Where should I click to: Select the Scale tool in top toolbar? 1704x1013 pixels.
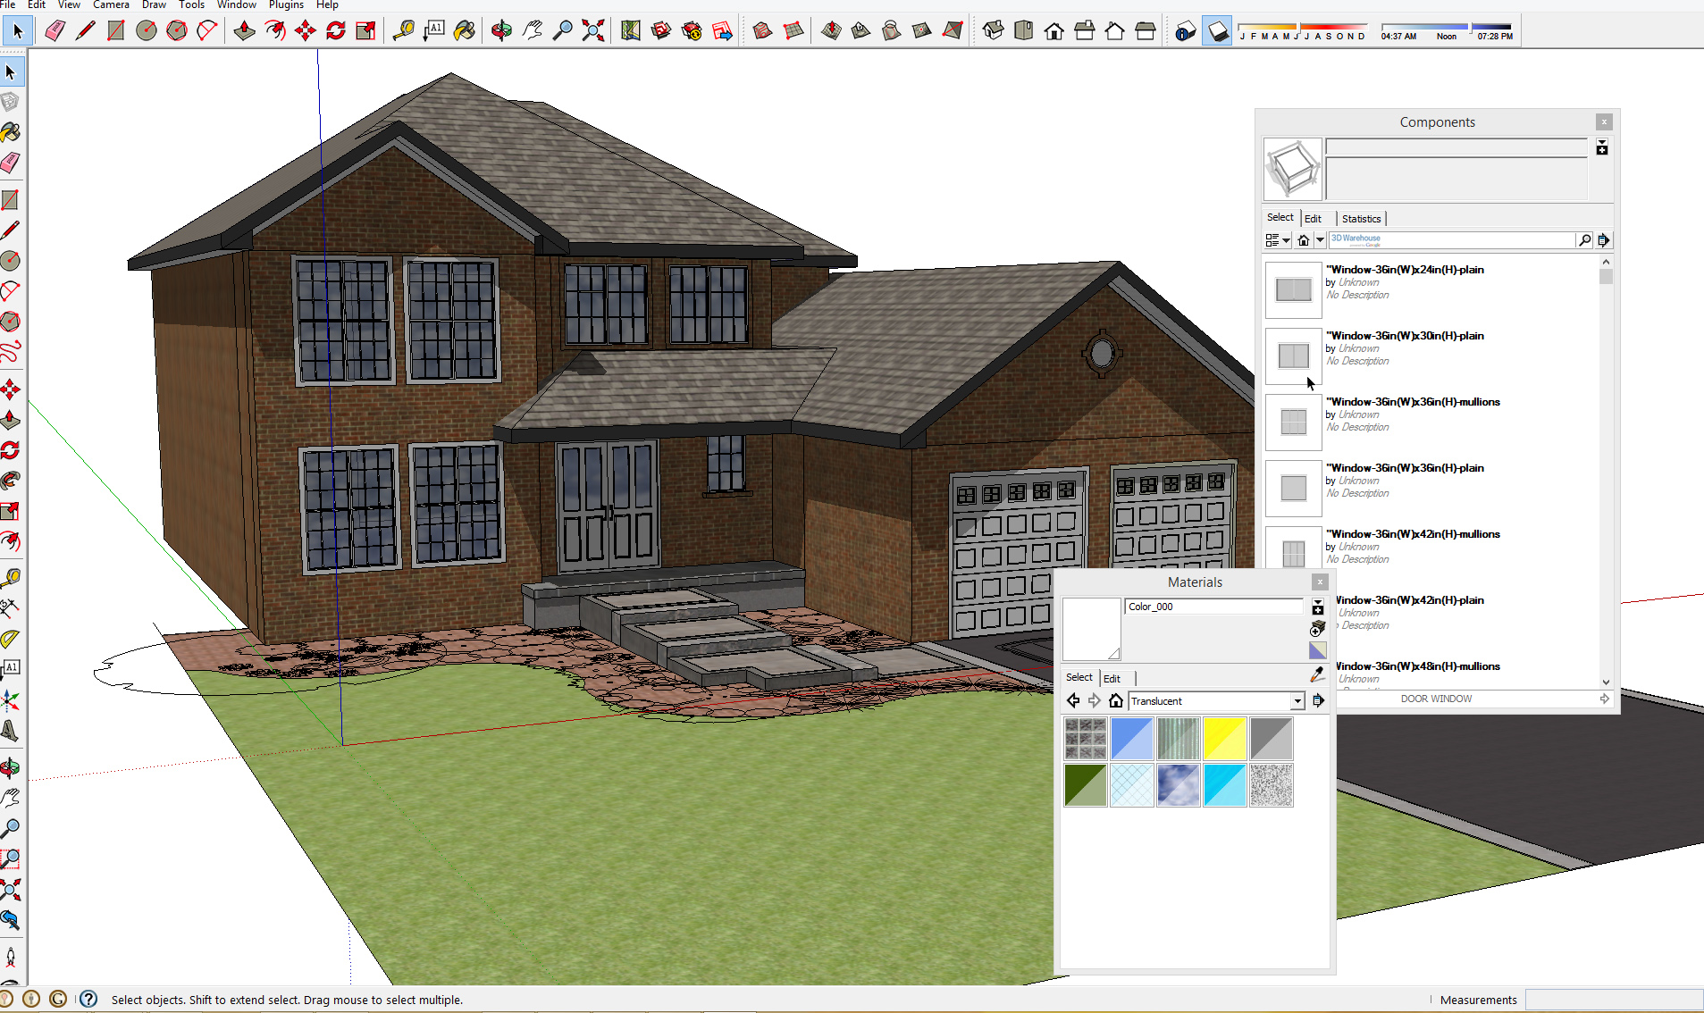[365, 31]
